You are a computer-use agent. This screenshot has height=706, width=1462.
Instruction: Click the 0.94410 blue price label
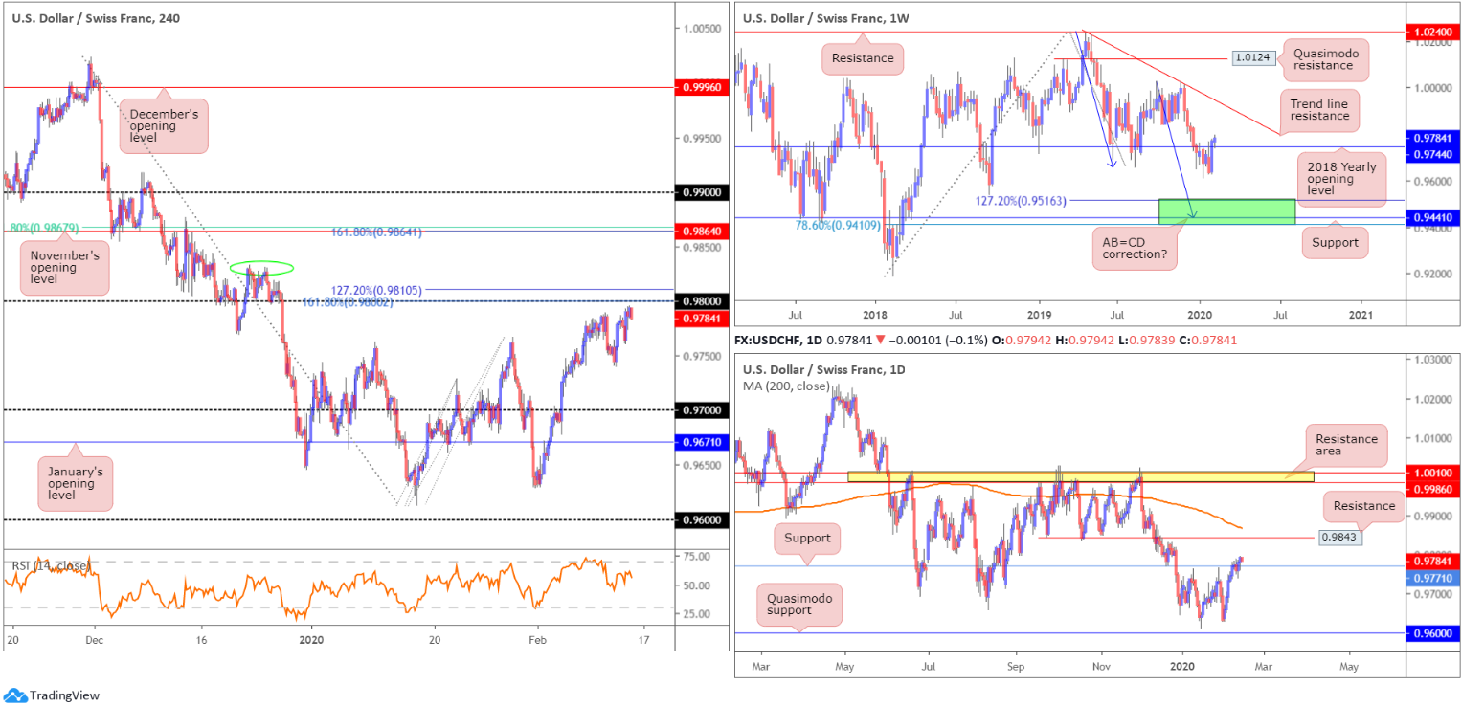click(1431, 218)
